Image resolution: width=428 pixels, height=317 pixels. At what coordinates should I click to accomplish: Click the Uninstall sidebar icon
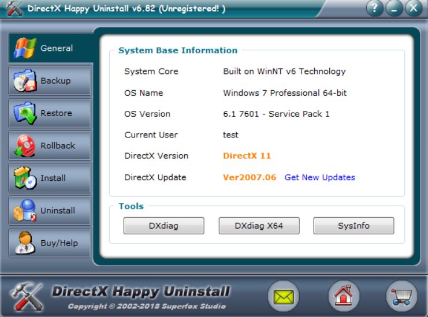pos(25,211)
